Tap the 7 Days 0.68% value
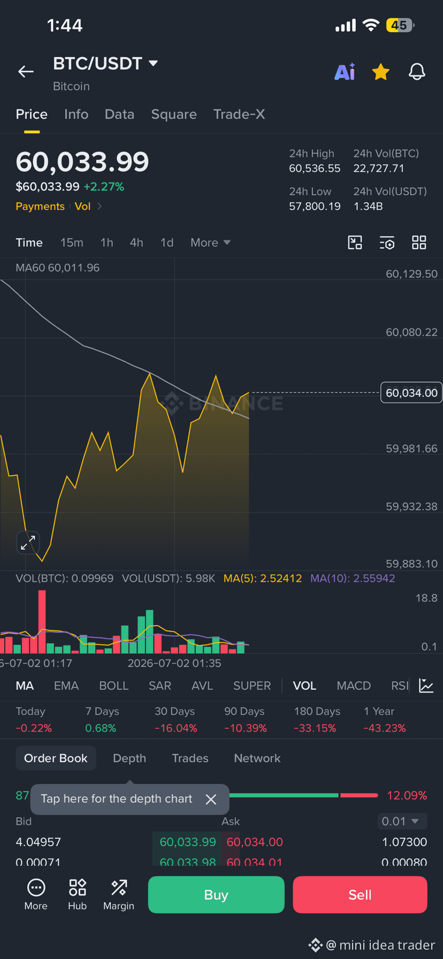Screen dimensions: 443x959 pyautogui.click(x=101, y=728)
